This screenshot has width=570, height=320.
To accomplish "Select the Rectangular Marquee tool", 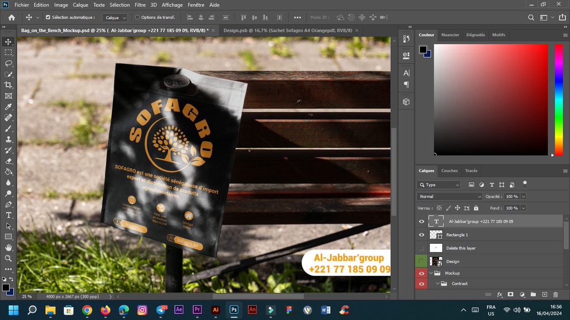I will pyautogui.click(x=9, y=53).
